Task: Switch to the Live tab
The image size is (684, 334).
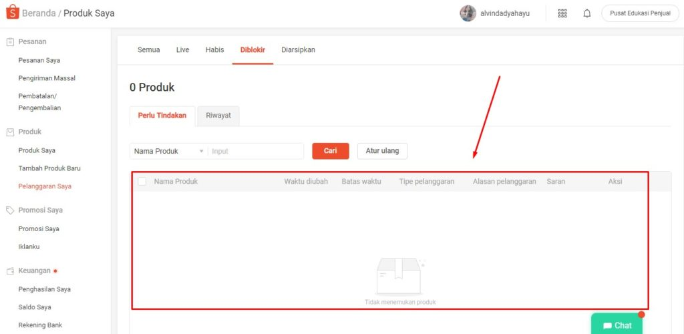Action: [183, 50]
